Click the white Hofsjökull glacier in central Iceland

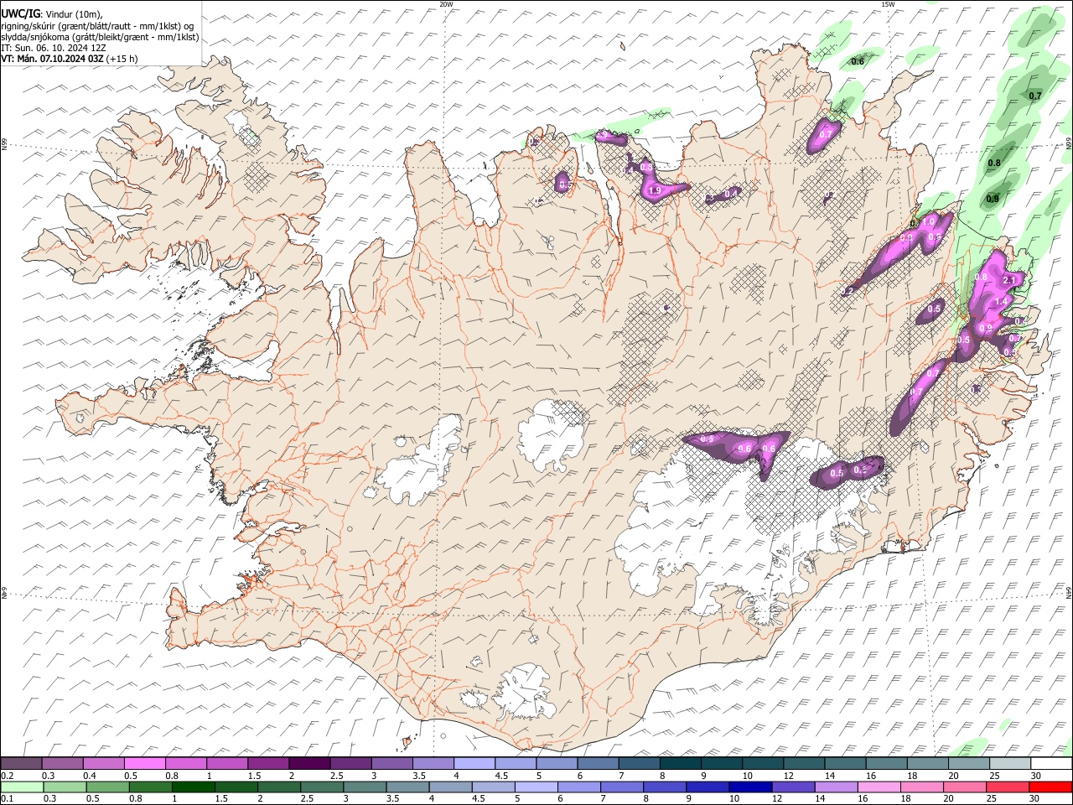pos(552,436)
